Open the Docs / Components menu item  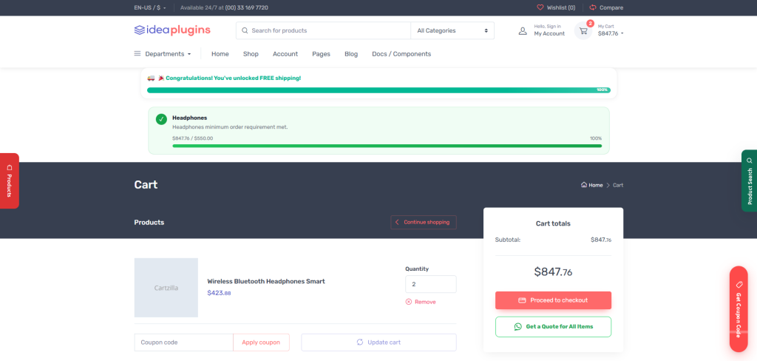tap(401, 54)
